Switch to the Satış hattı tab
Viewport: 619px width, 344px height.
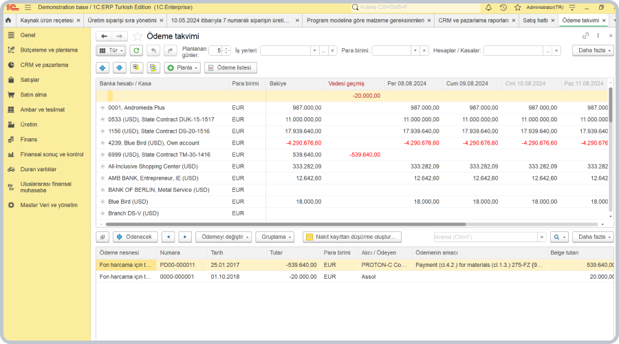[x=535, y=21]
